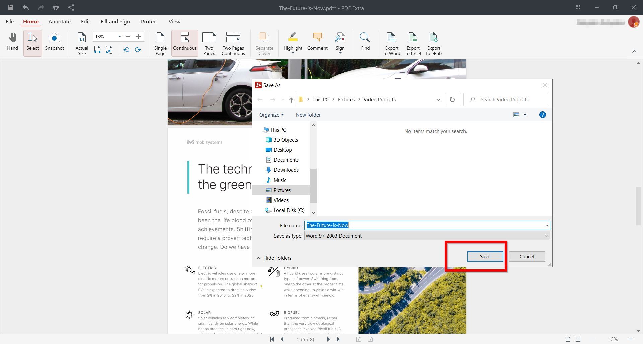
Task: Select Downloads folder in navigation tree
Action: 286,170
